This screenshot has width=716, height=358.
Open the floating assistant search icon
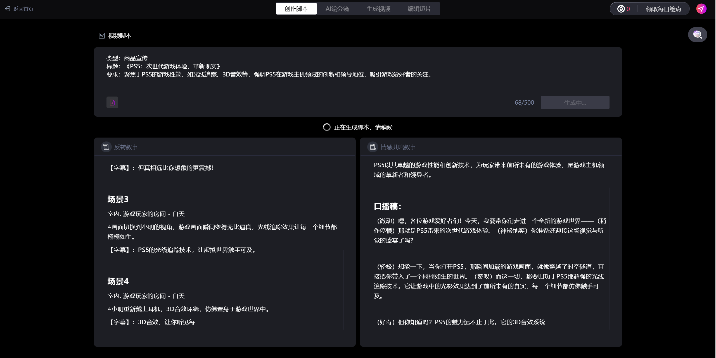[698, 35]
